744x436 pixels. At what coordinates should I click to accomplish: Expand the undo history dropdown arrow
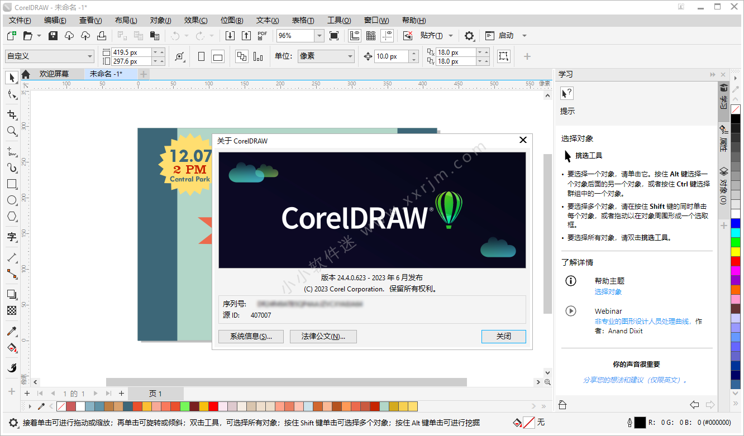[188, 36]
